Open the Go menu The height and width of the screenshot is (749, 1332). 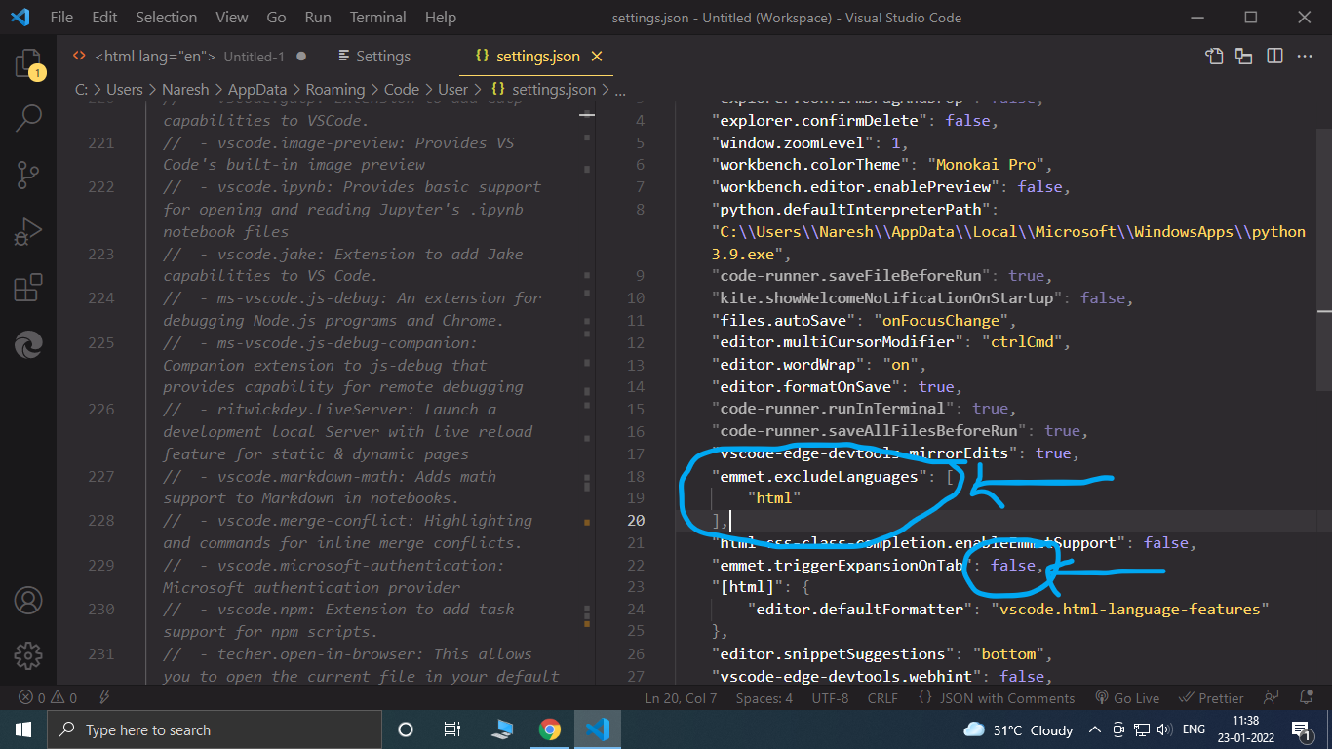[x=276, y=18]
